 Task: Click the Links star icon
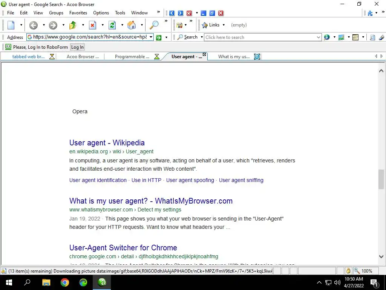205,25
